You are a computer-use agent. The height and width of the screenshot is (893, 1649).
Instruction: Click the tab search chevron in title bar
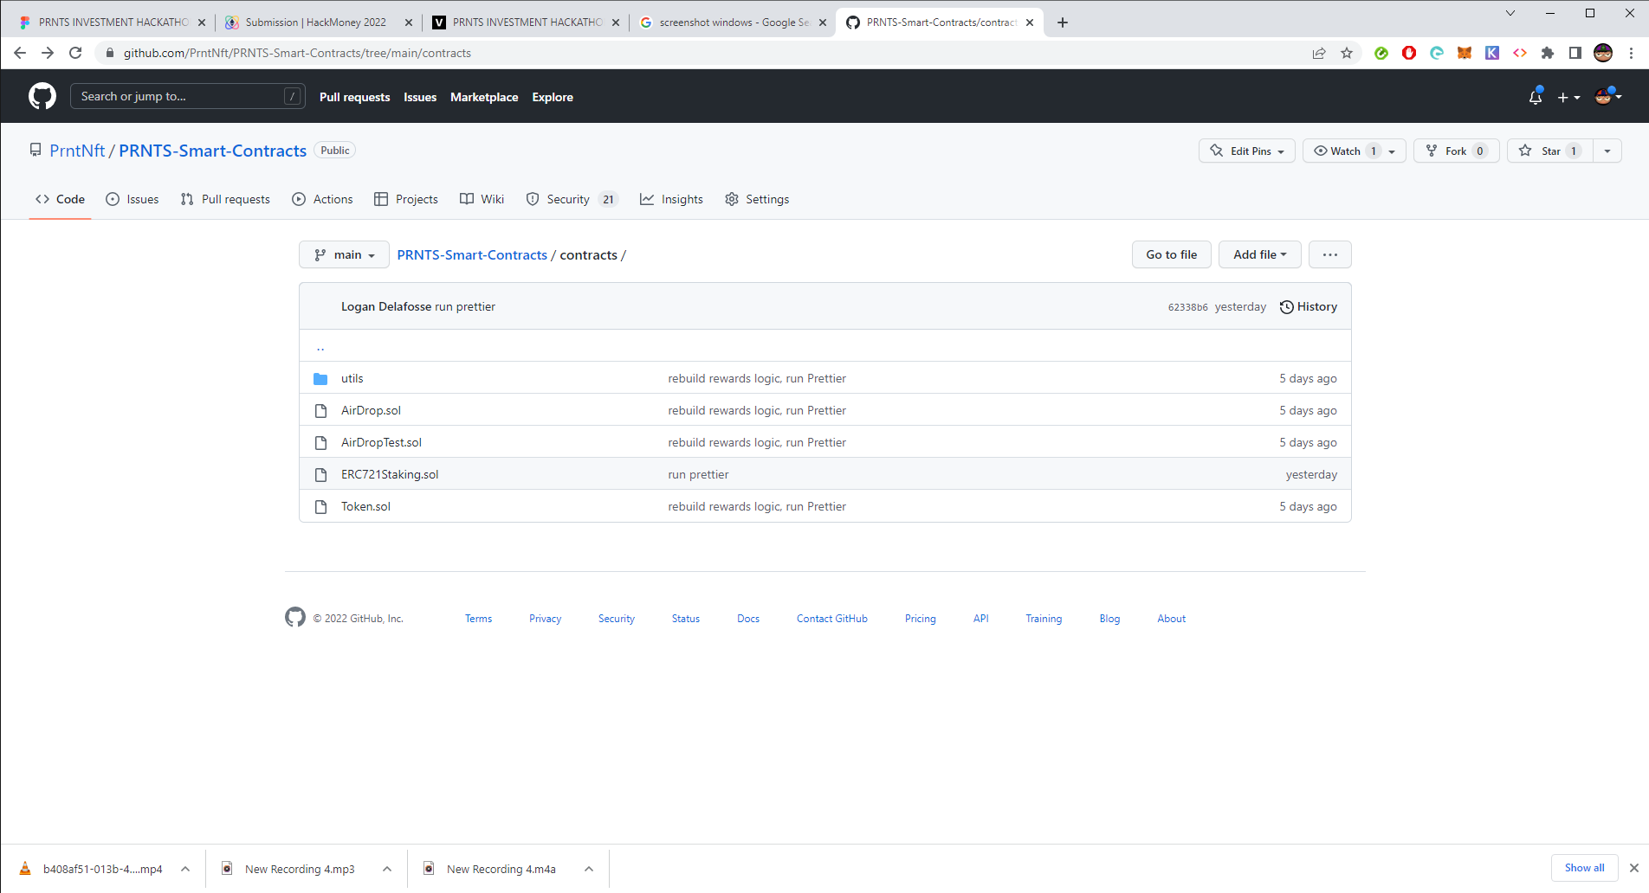tap(1510, 13)
